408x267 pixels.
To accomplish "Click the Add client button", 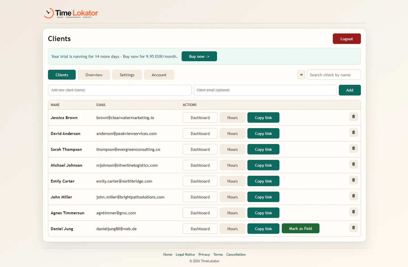I will pyautogui.click(x=350, y=90).
